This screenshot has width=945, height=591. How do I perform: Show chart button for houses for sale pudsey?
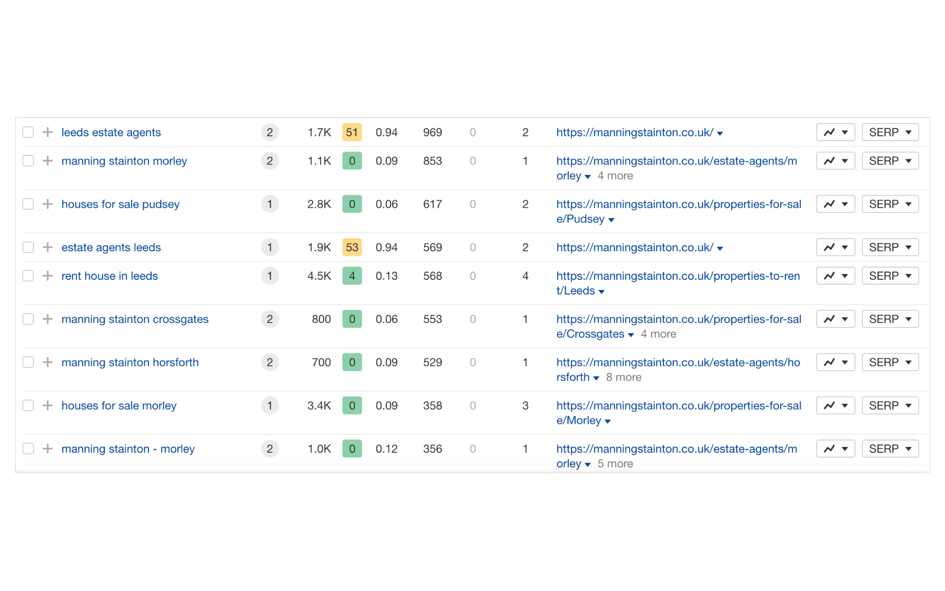(x=835, y=204)
